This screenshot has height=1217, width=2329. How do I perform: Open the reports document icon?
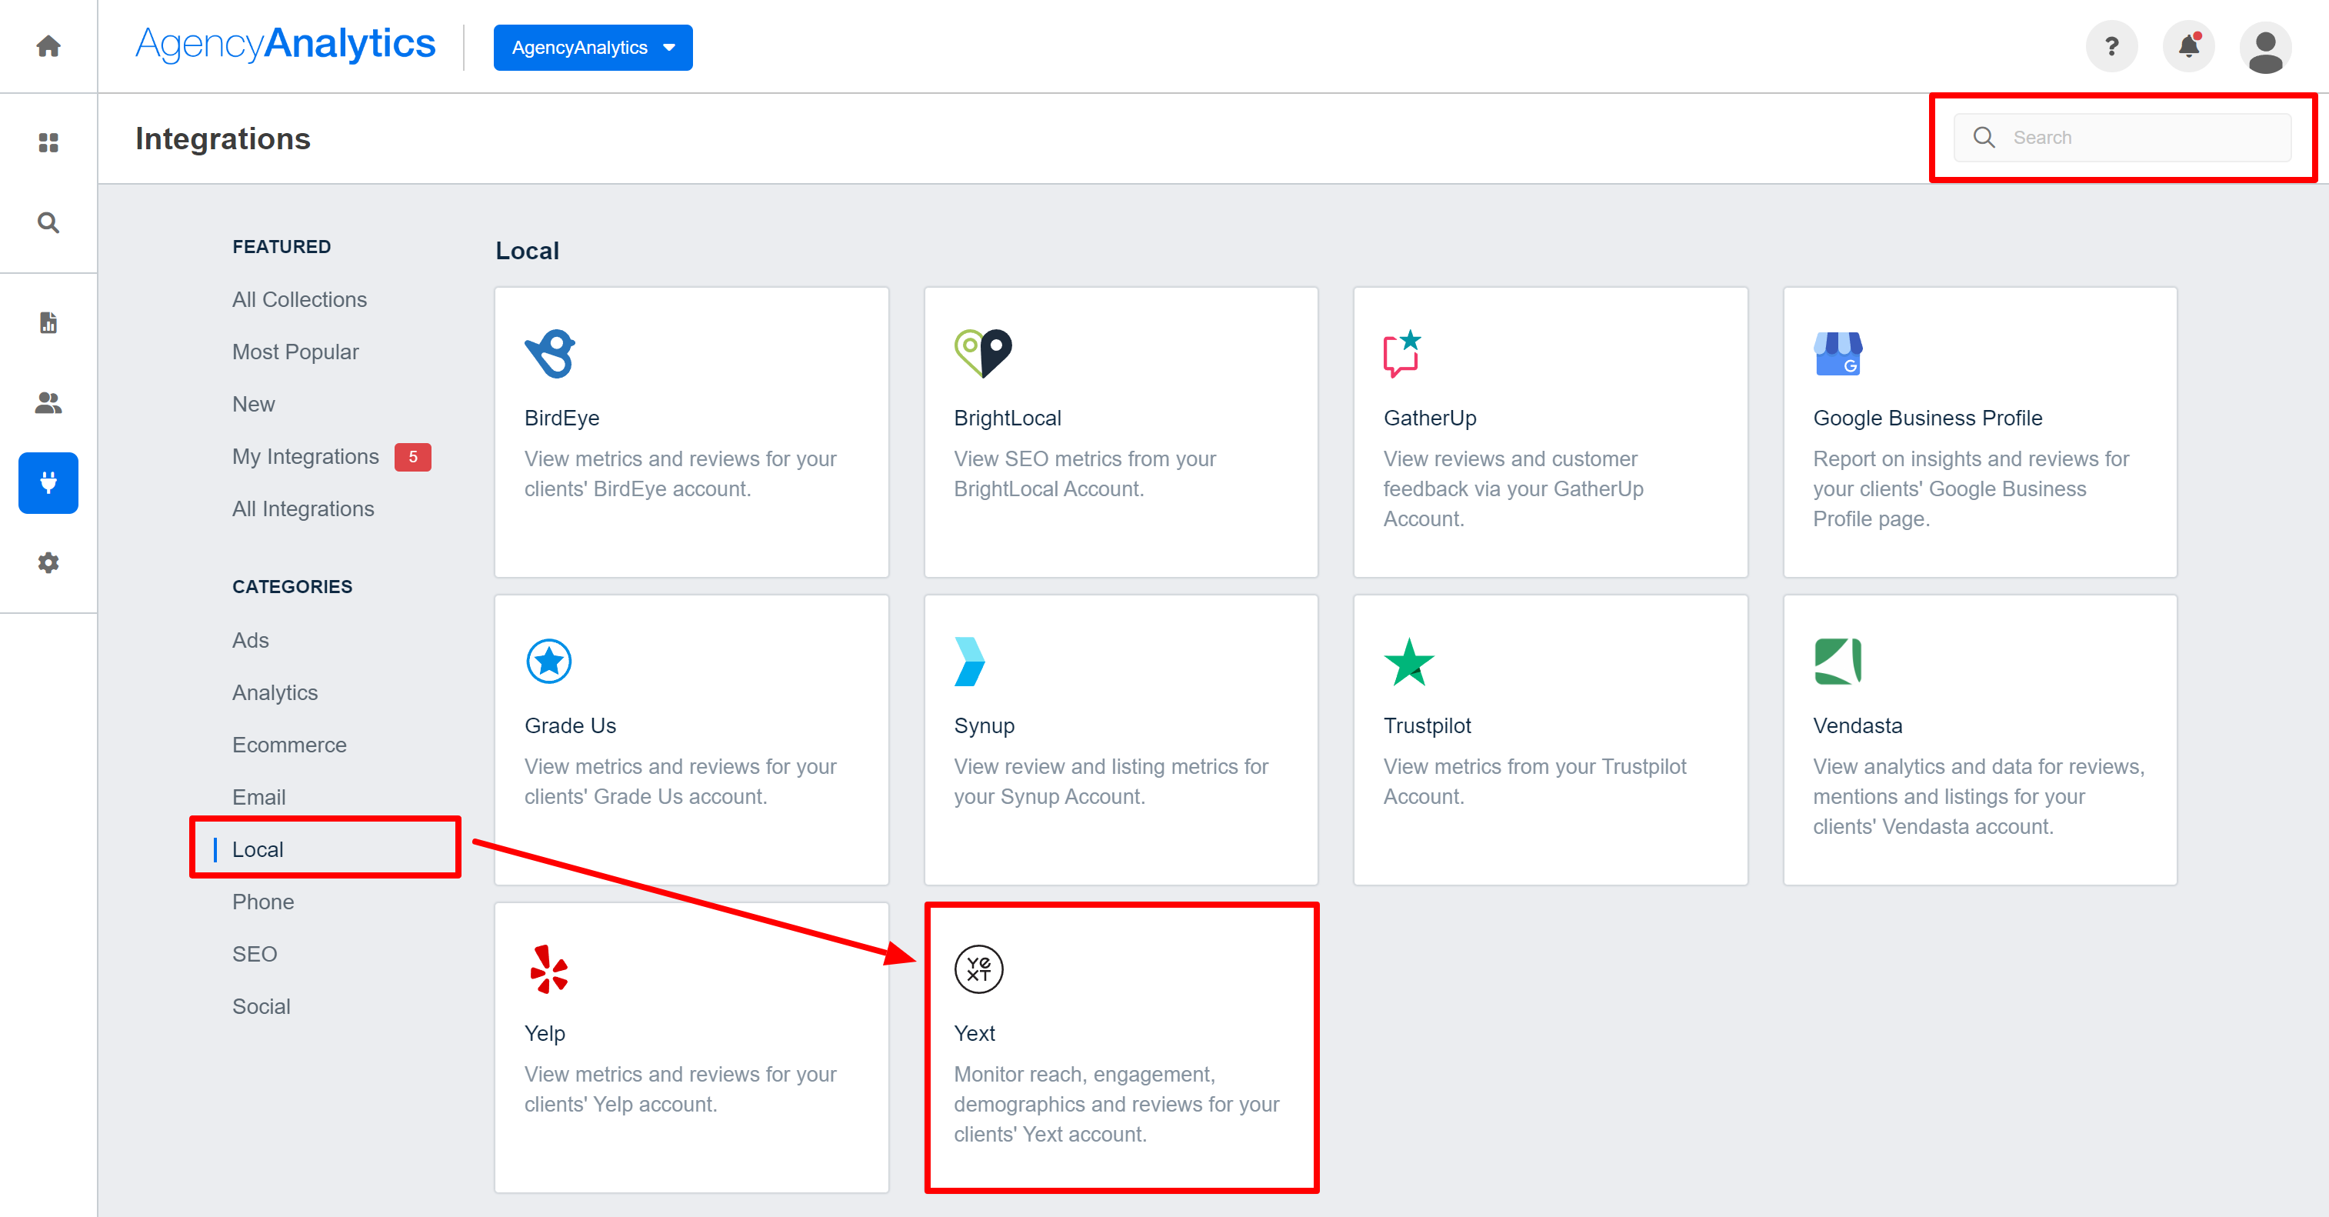(48, 323)
